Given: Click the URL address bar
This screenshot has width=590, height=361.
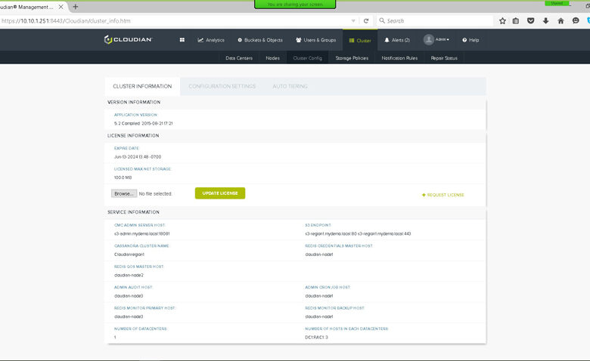Looking at the screenshot, I should 175,20.
